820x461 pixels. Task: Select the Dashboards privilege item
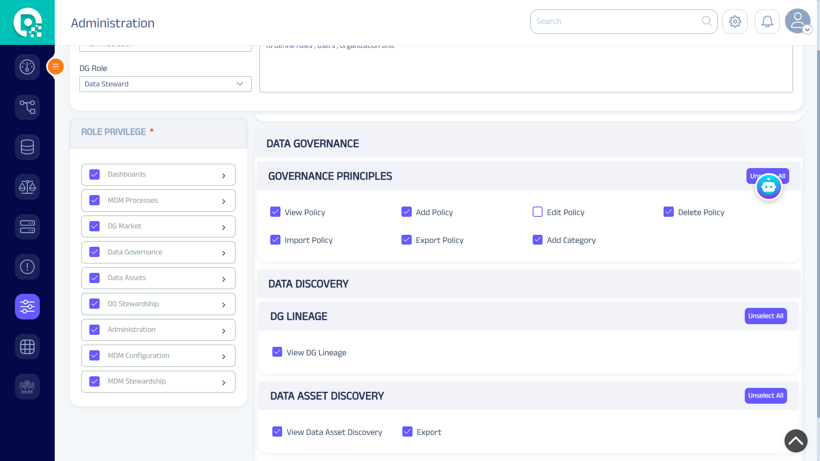[x=127, y=174]
